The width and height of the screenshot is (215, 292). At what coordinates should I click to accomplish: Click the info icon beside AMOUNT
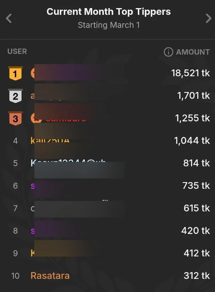pyautogui.click(x=168, y=52)
